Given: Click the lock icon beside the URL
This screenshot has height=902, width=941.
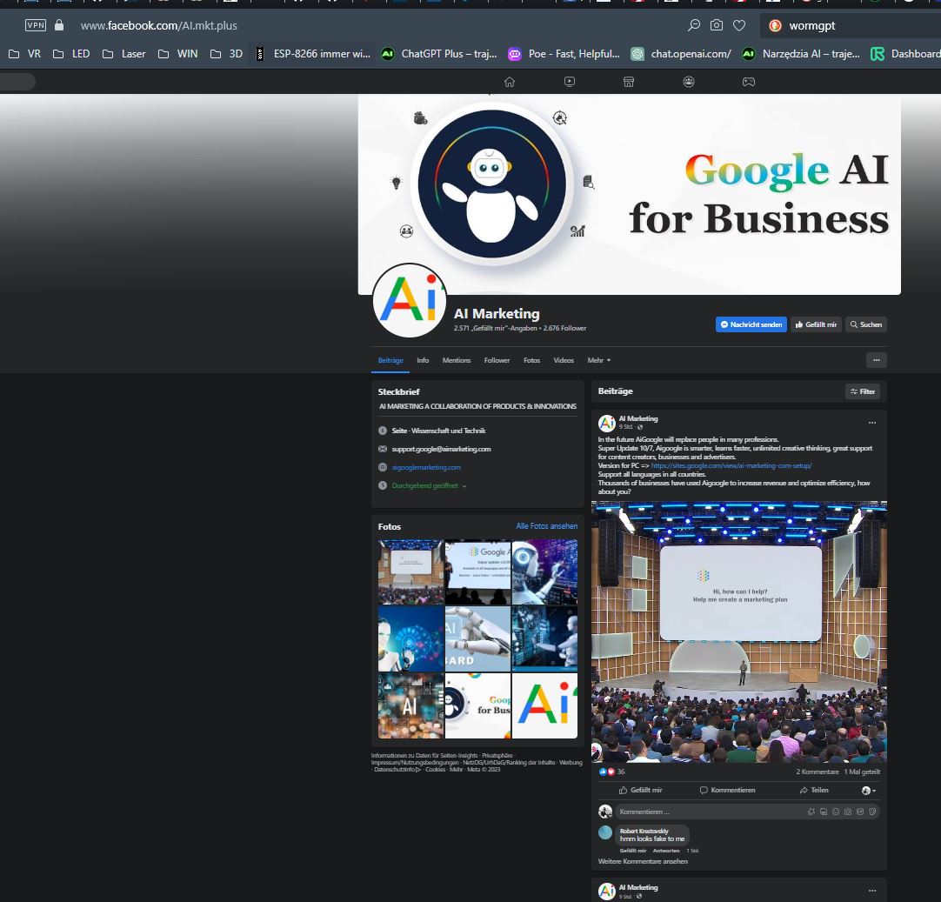Looking at the screenshot, I should tap(59, 25).
